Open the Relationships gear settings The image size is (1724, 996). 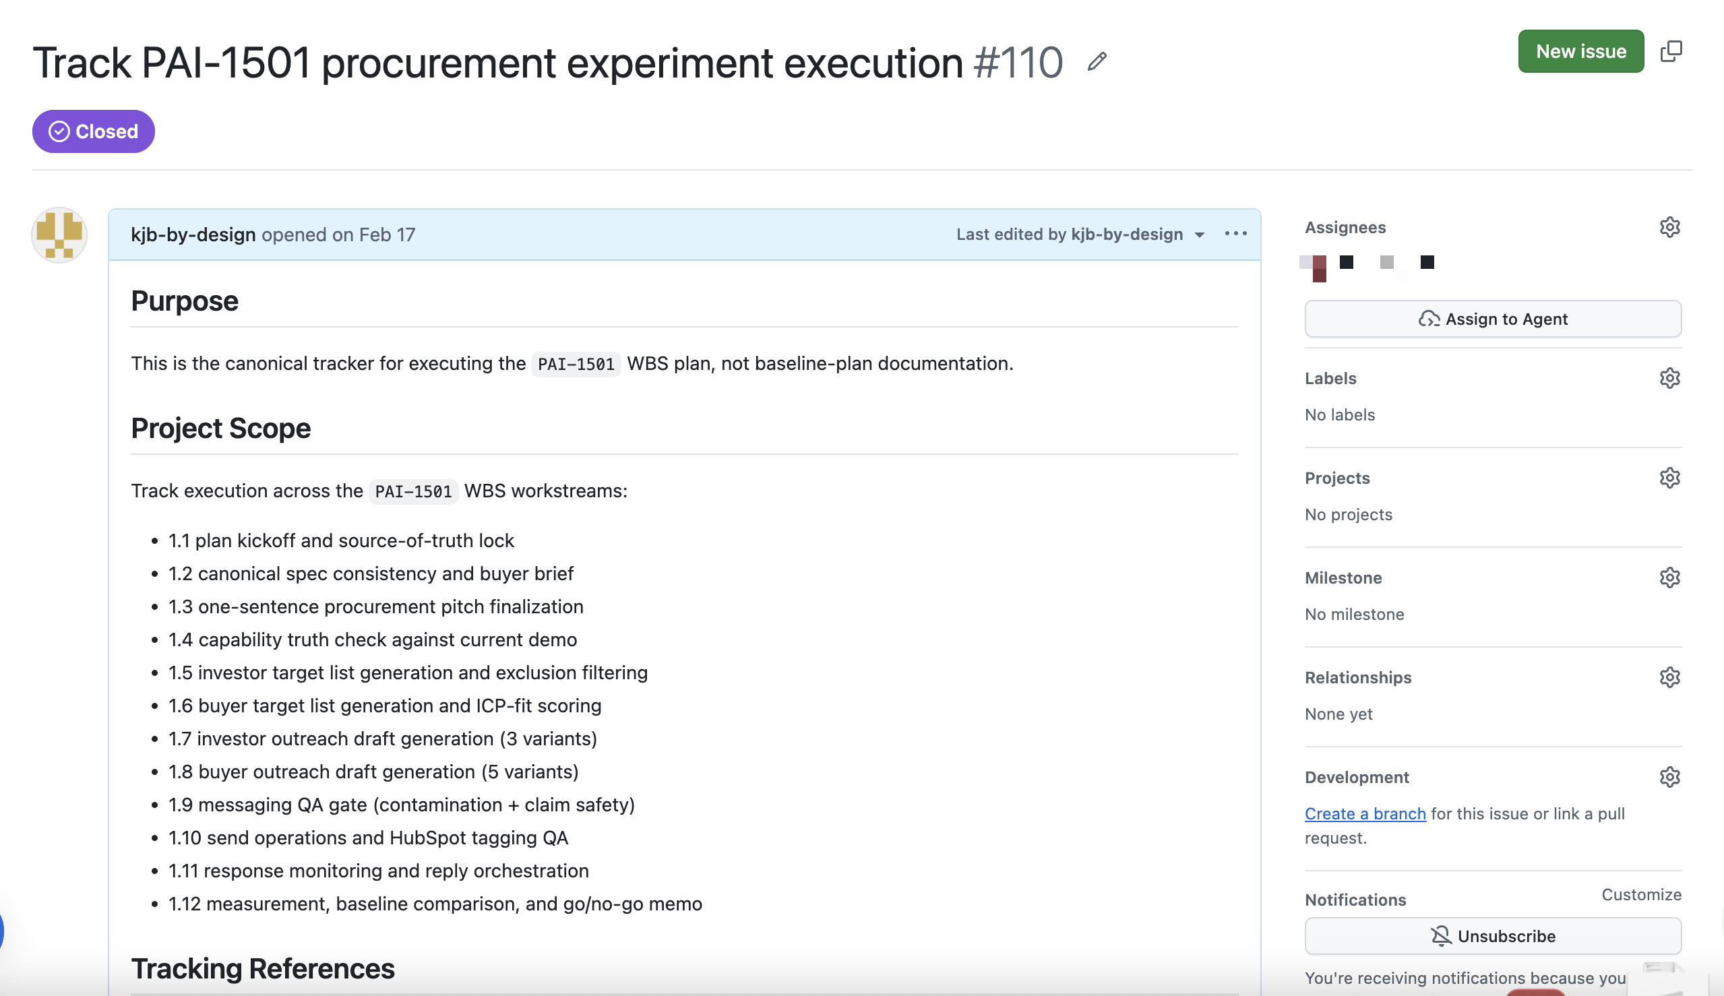1669,677
